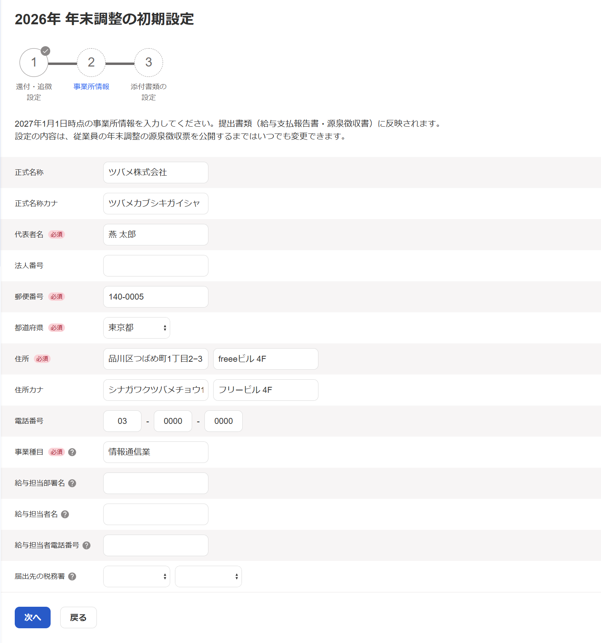Click the 必須 badge beside 都道府県
This screenshot has height=643, width=601.
click(x=57, y=328)
